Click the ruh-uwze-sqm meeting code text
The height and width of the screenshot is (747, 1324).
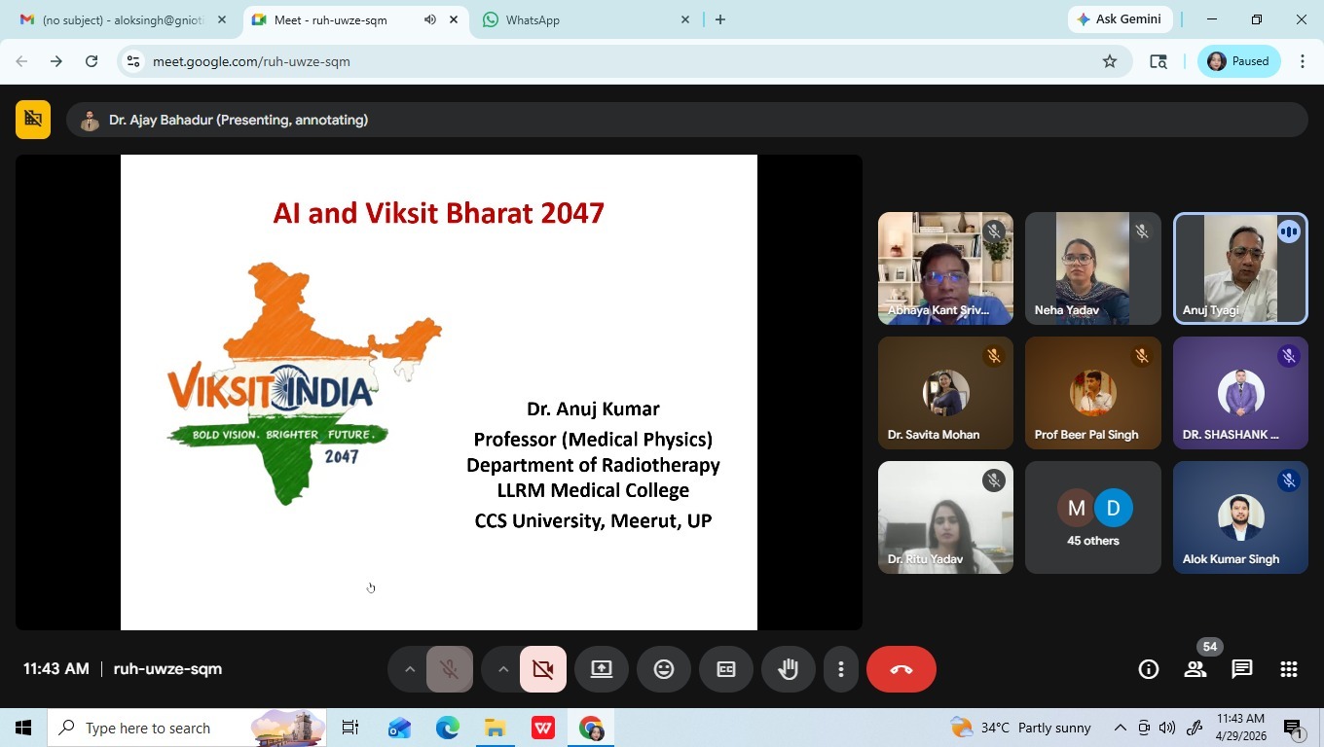point(167,669)
